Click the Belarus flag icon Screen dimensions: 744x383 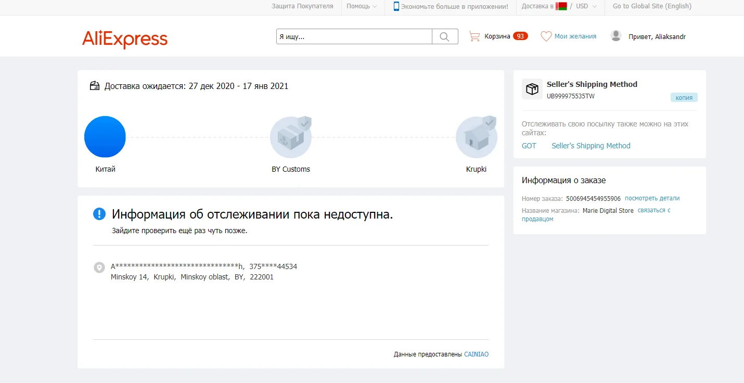[561, 6]
